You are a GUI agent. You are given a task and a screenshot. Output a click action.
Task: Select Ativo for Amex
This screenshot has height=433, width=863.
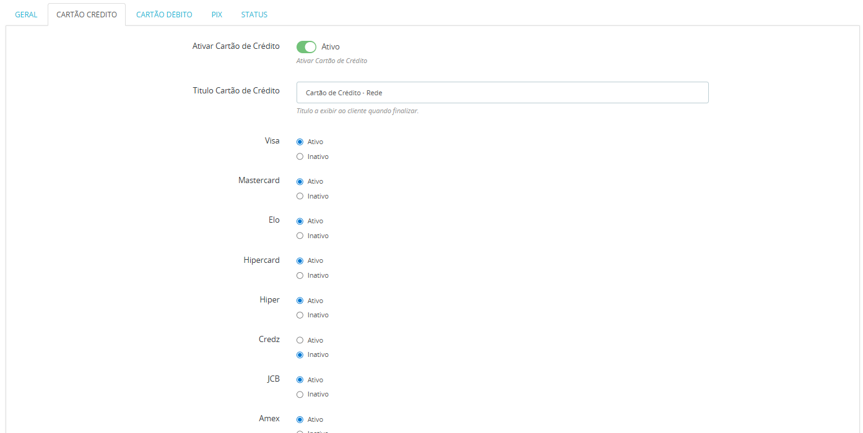(300, 419)
